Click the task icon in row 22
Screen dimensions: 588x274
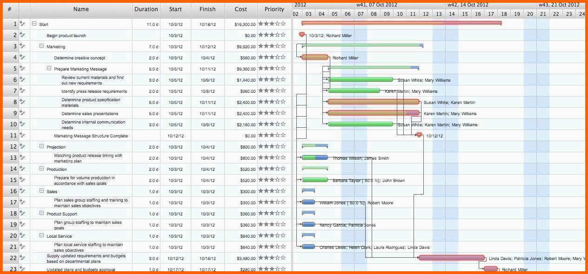22,258
